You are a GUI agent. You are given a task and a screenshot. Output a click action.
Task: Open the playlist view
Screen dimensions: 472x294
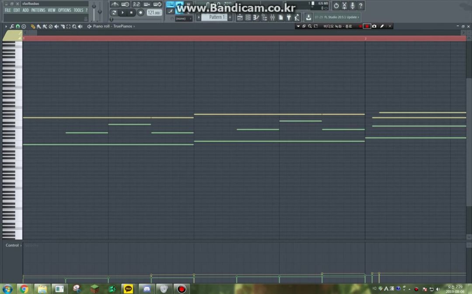(240, 17)
